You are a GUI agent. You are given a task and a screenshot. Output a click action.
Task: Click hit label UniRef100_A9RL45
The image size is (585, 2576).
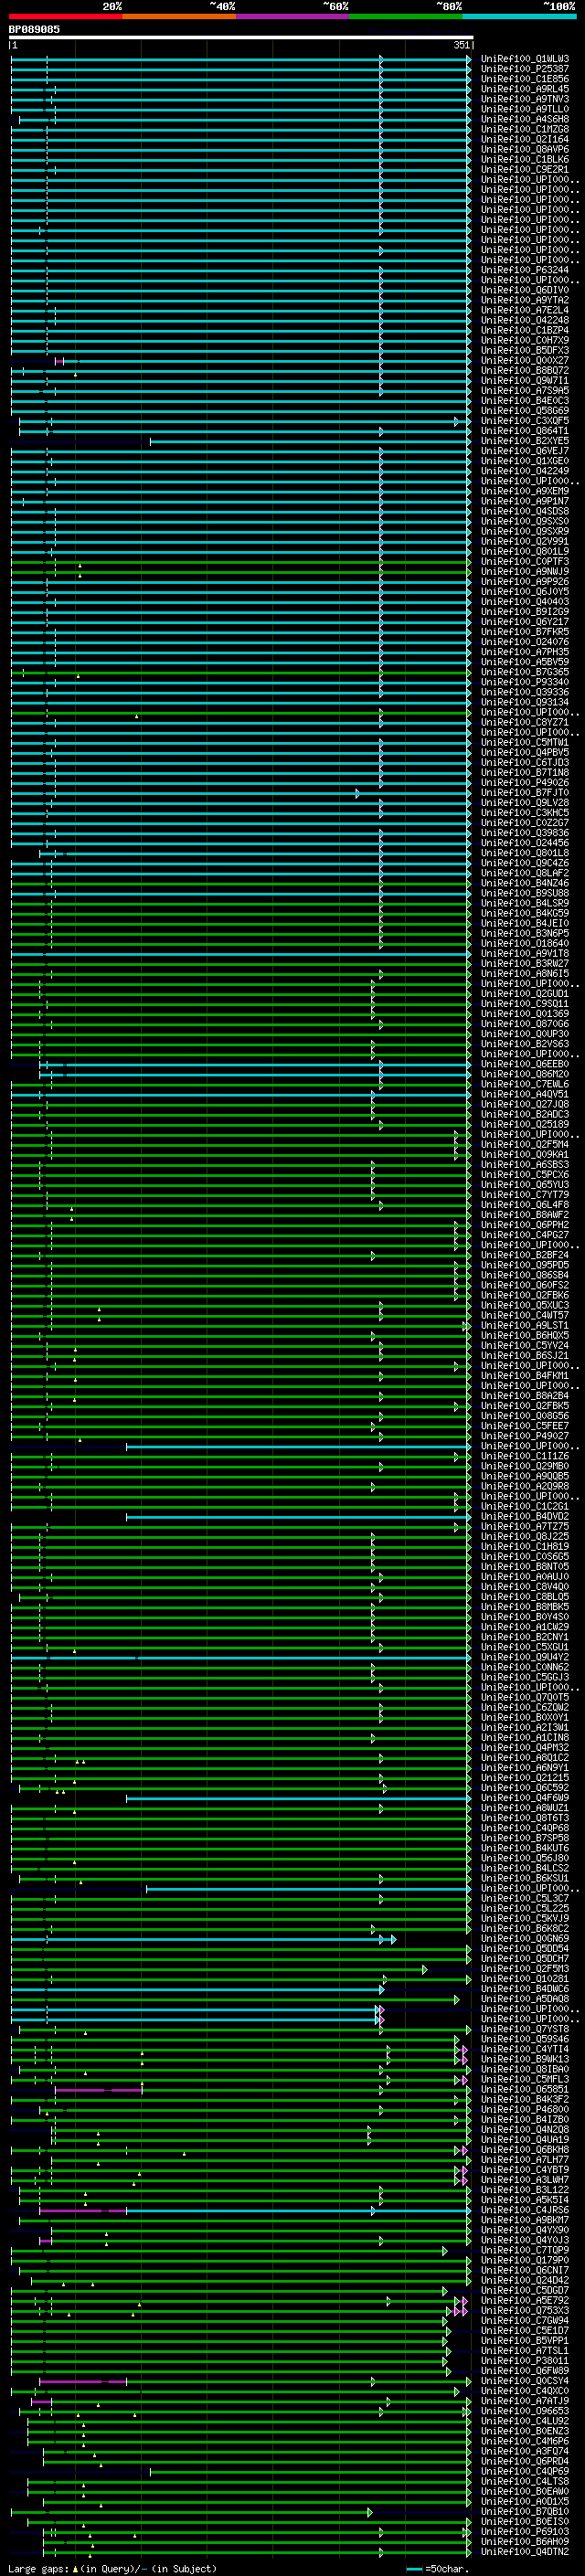[x=525, y=89]
